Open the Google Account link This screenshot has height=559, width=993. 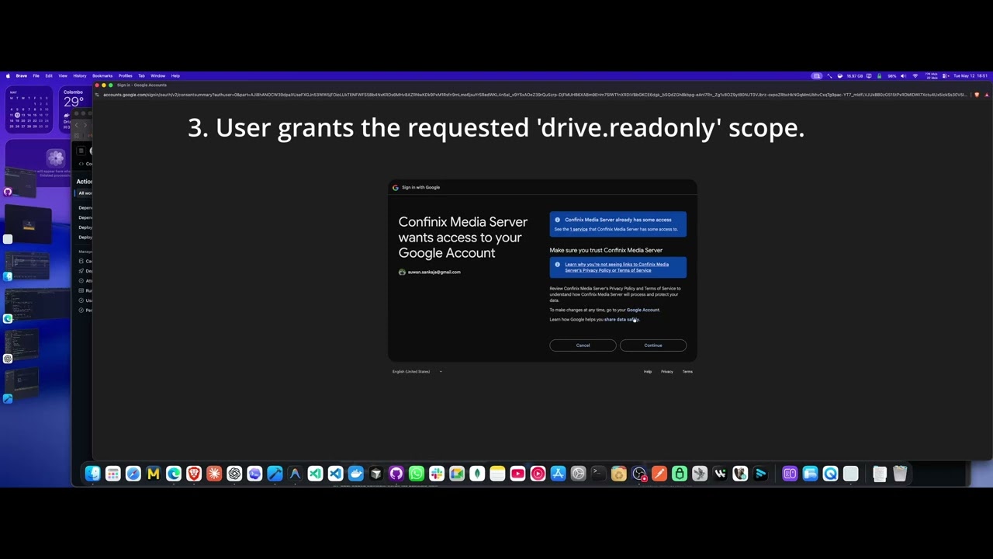tap(642, 310)
